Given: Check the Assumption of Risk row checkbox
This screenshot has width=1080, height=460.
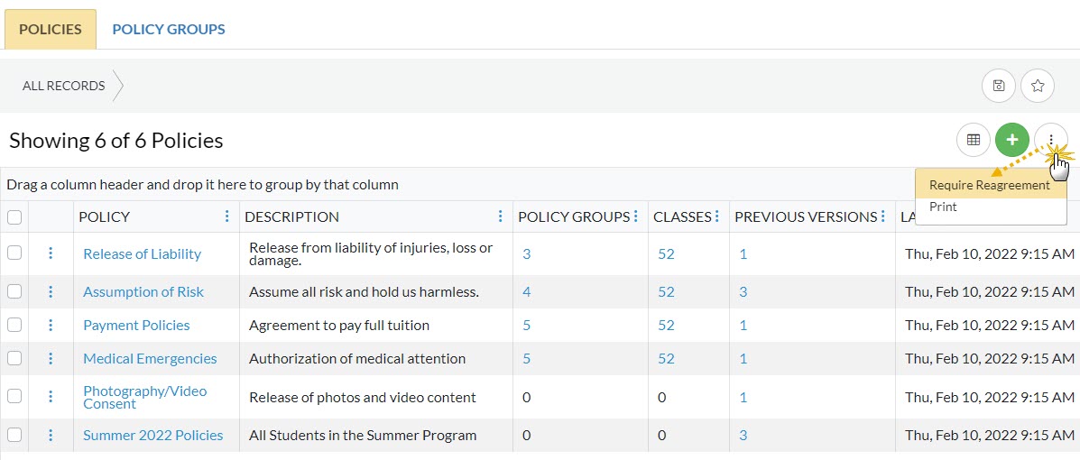Looking at the screenshot, I should [14, 291].
